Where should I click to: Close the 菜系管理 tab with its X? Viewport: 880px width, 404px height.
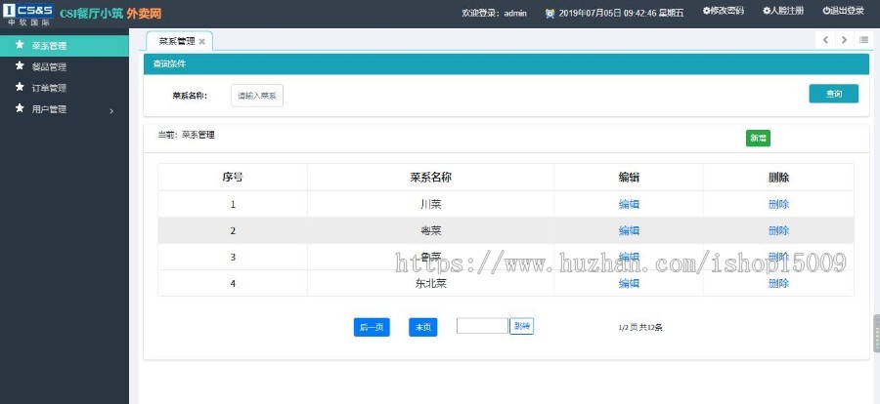click(x=202, y=42)
